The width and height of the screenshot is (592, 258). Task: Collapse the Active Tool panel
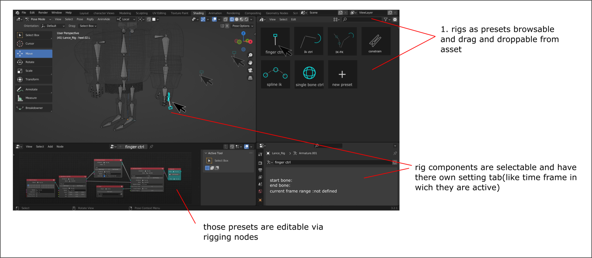(x=206, y=153)
